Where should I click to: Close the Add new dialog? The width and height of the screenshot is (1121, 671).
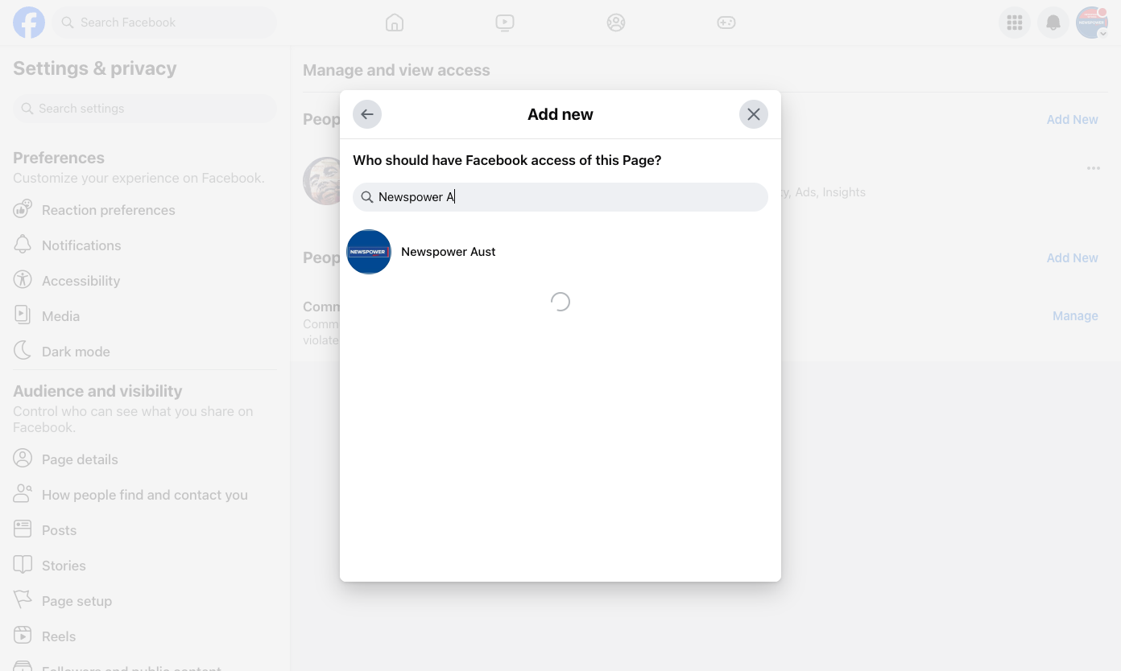coord(754,114)
